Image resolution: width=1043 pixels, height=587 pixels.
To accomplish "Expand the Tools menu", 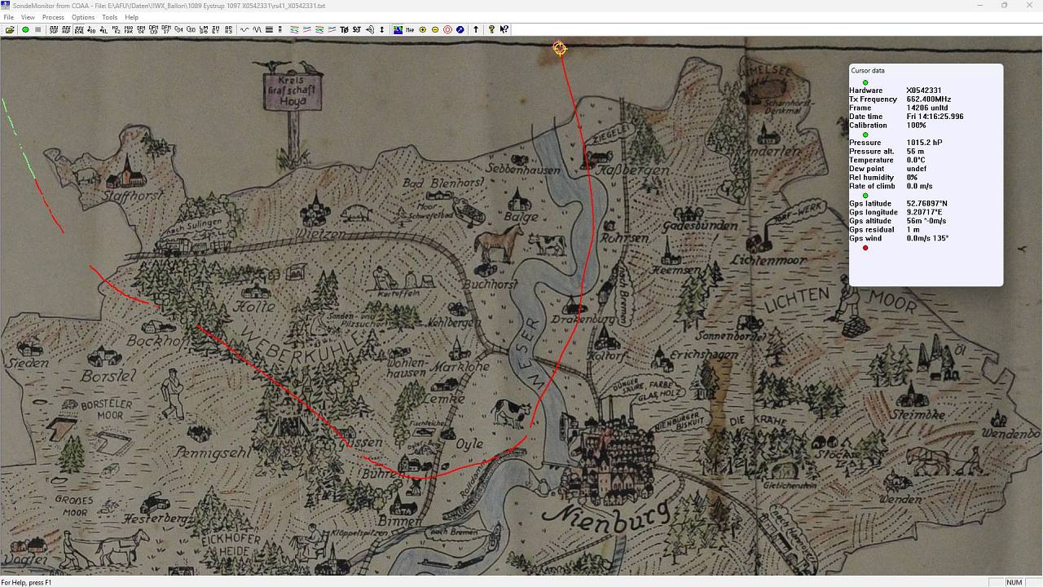I will [109, 17].
